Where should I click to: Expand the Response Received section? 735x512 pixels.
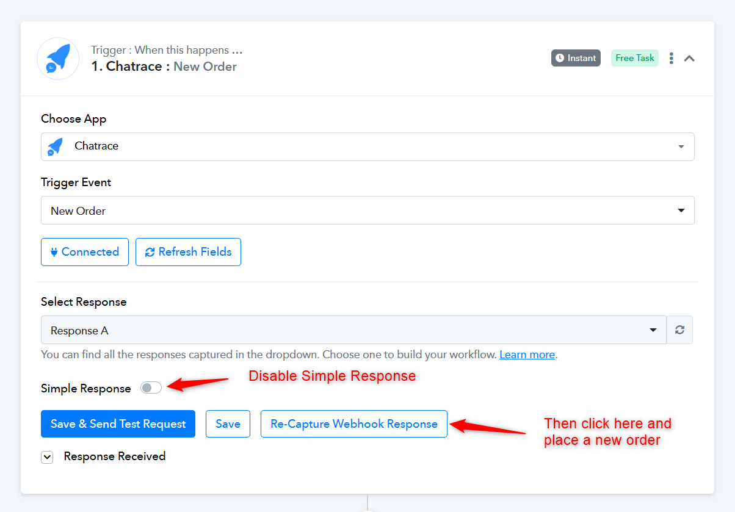47,457
